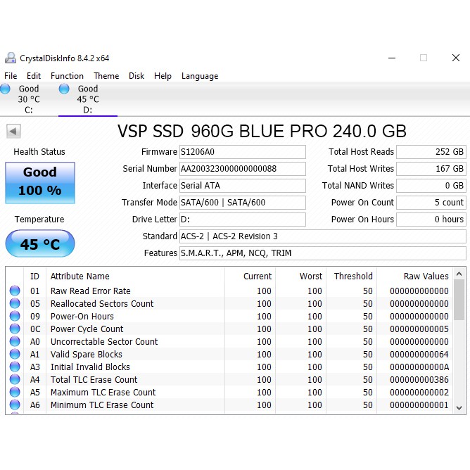
Task: Open the File menu
Action: [x=11, y=76]
